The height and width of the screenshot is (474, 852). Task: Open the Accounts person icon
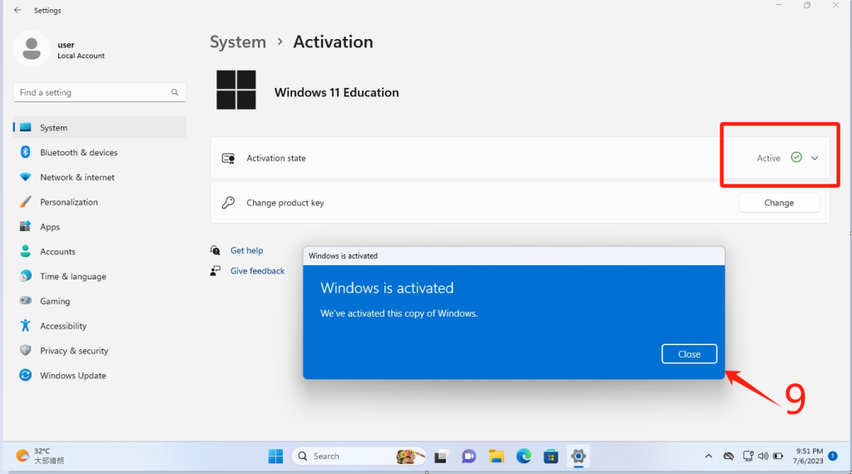[25, 252]
